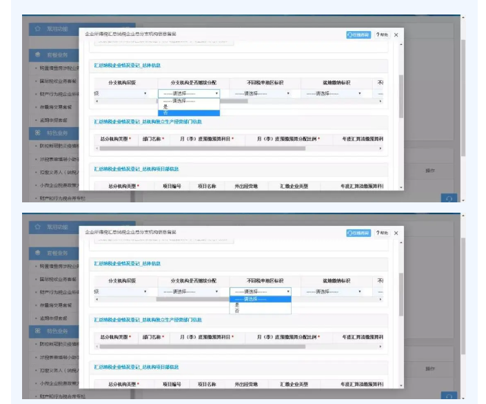Click 汇总纳税企业情况登记_总体信息 heading in upper screenshot
Viewport: 486px width, 404px height.
(127, 65)
